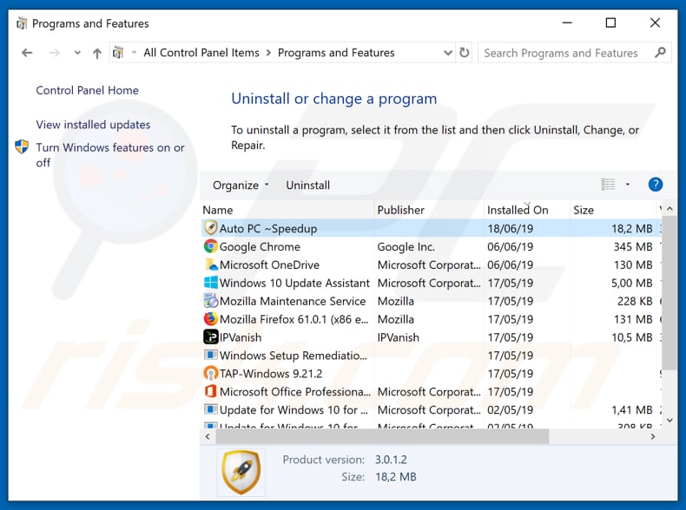
Task: Open View installed updates link
Action: [x=93, y=125]
